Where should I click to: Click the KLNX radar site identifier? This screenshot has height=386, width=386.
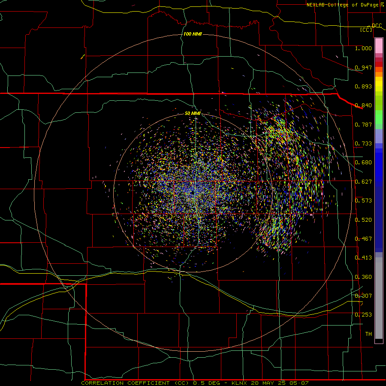click(x=239, y=383)
